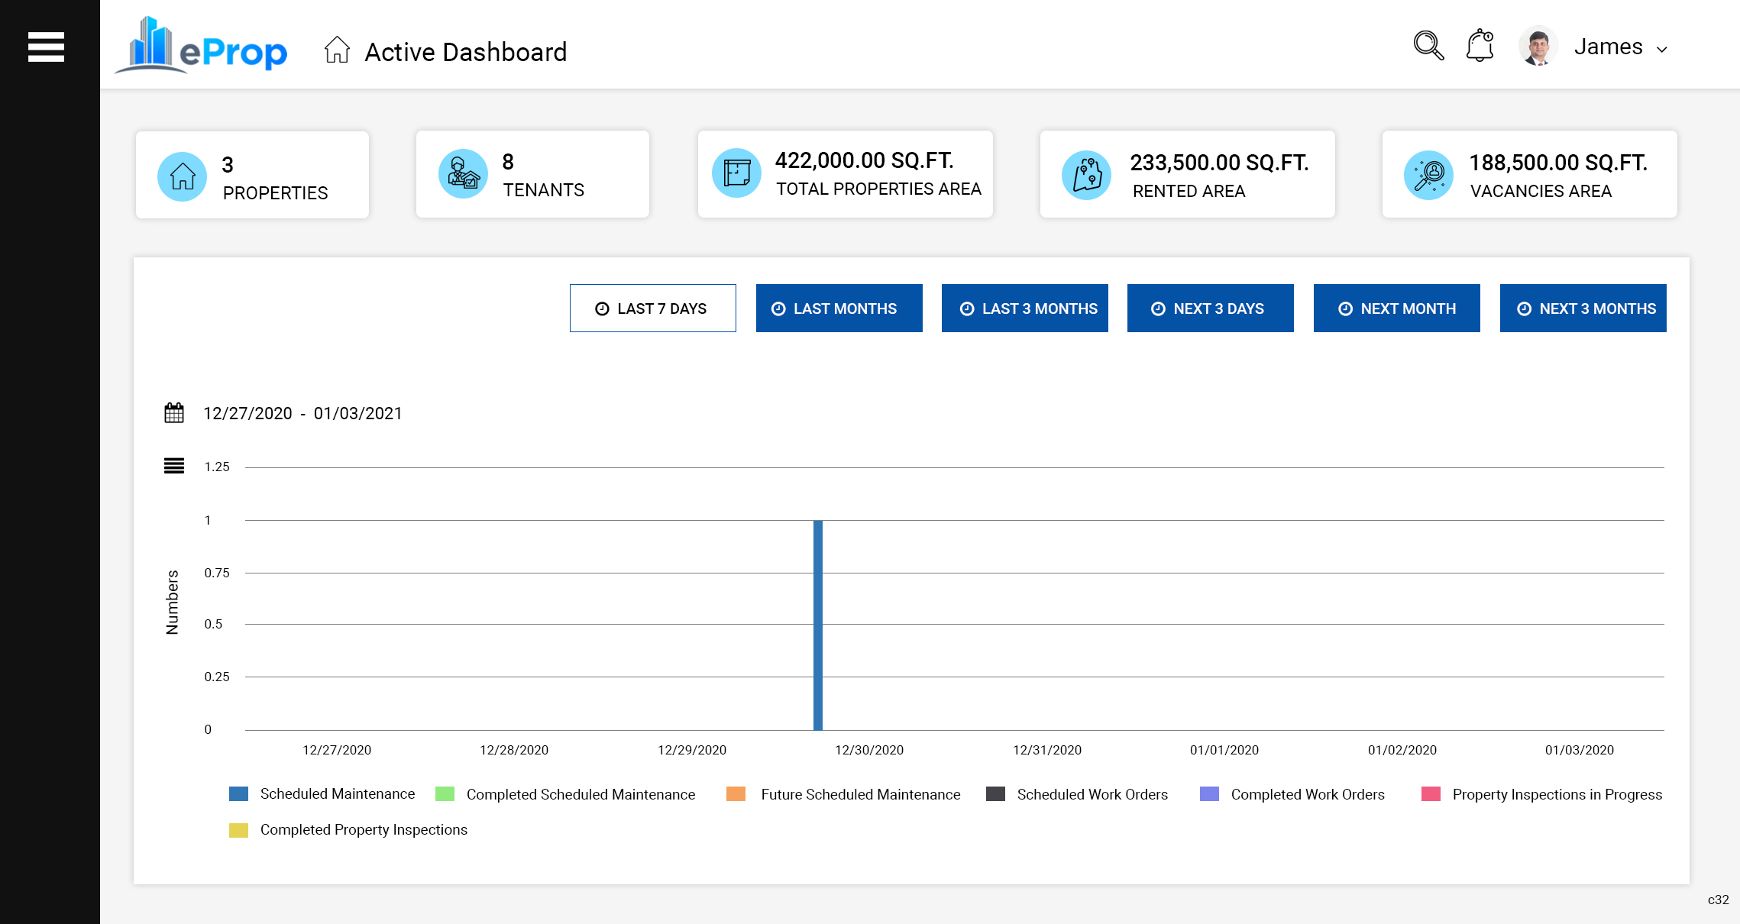This screenshot has height=924, width=1740.
Task: Click the Vacancies Area search icon
Action: click(x=1428, y=176)
